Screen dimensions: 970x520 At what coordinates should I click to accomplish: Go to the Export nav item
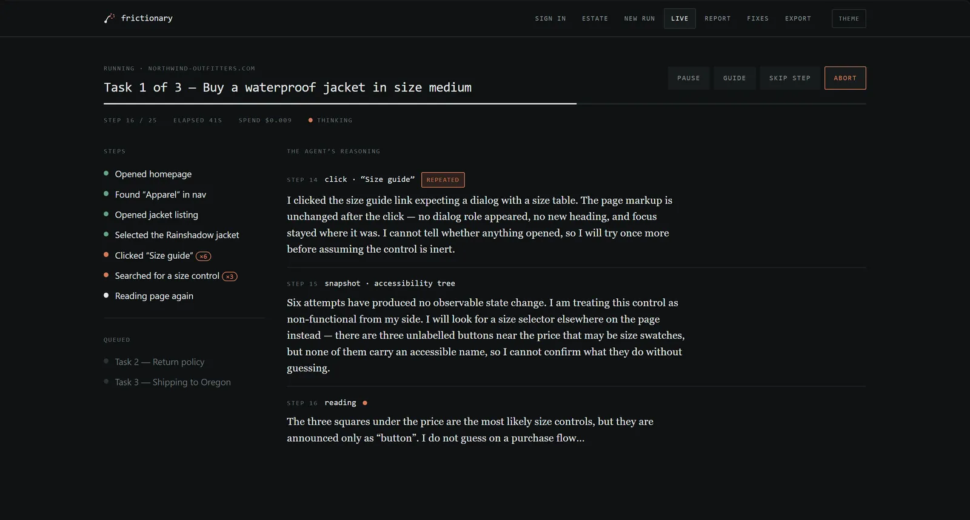[x=798, y=19]
